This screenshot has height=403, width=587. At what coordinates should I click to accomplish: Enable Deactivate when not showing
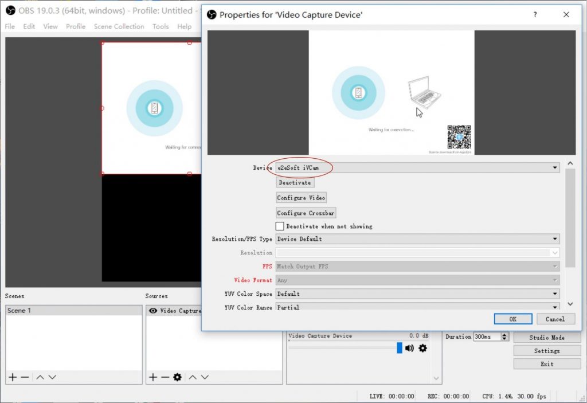[279, 226]
